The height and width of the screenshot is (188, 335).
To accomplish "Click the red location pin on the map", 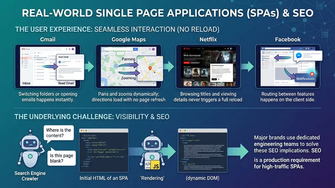I will pos(150,68).
